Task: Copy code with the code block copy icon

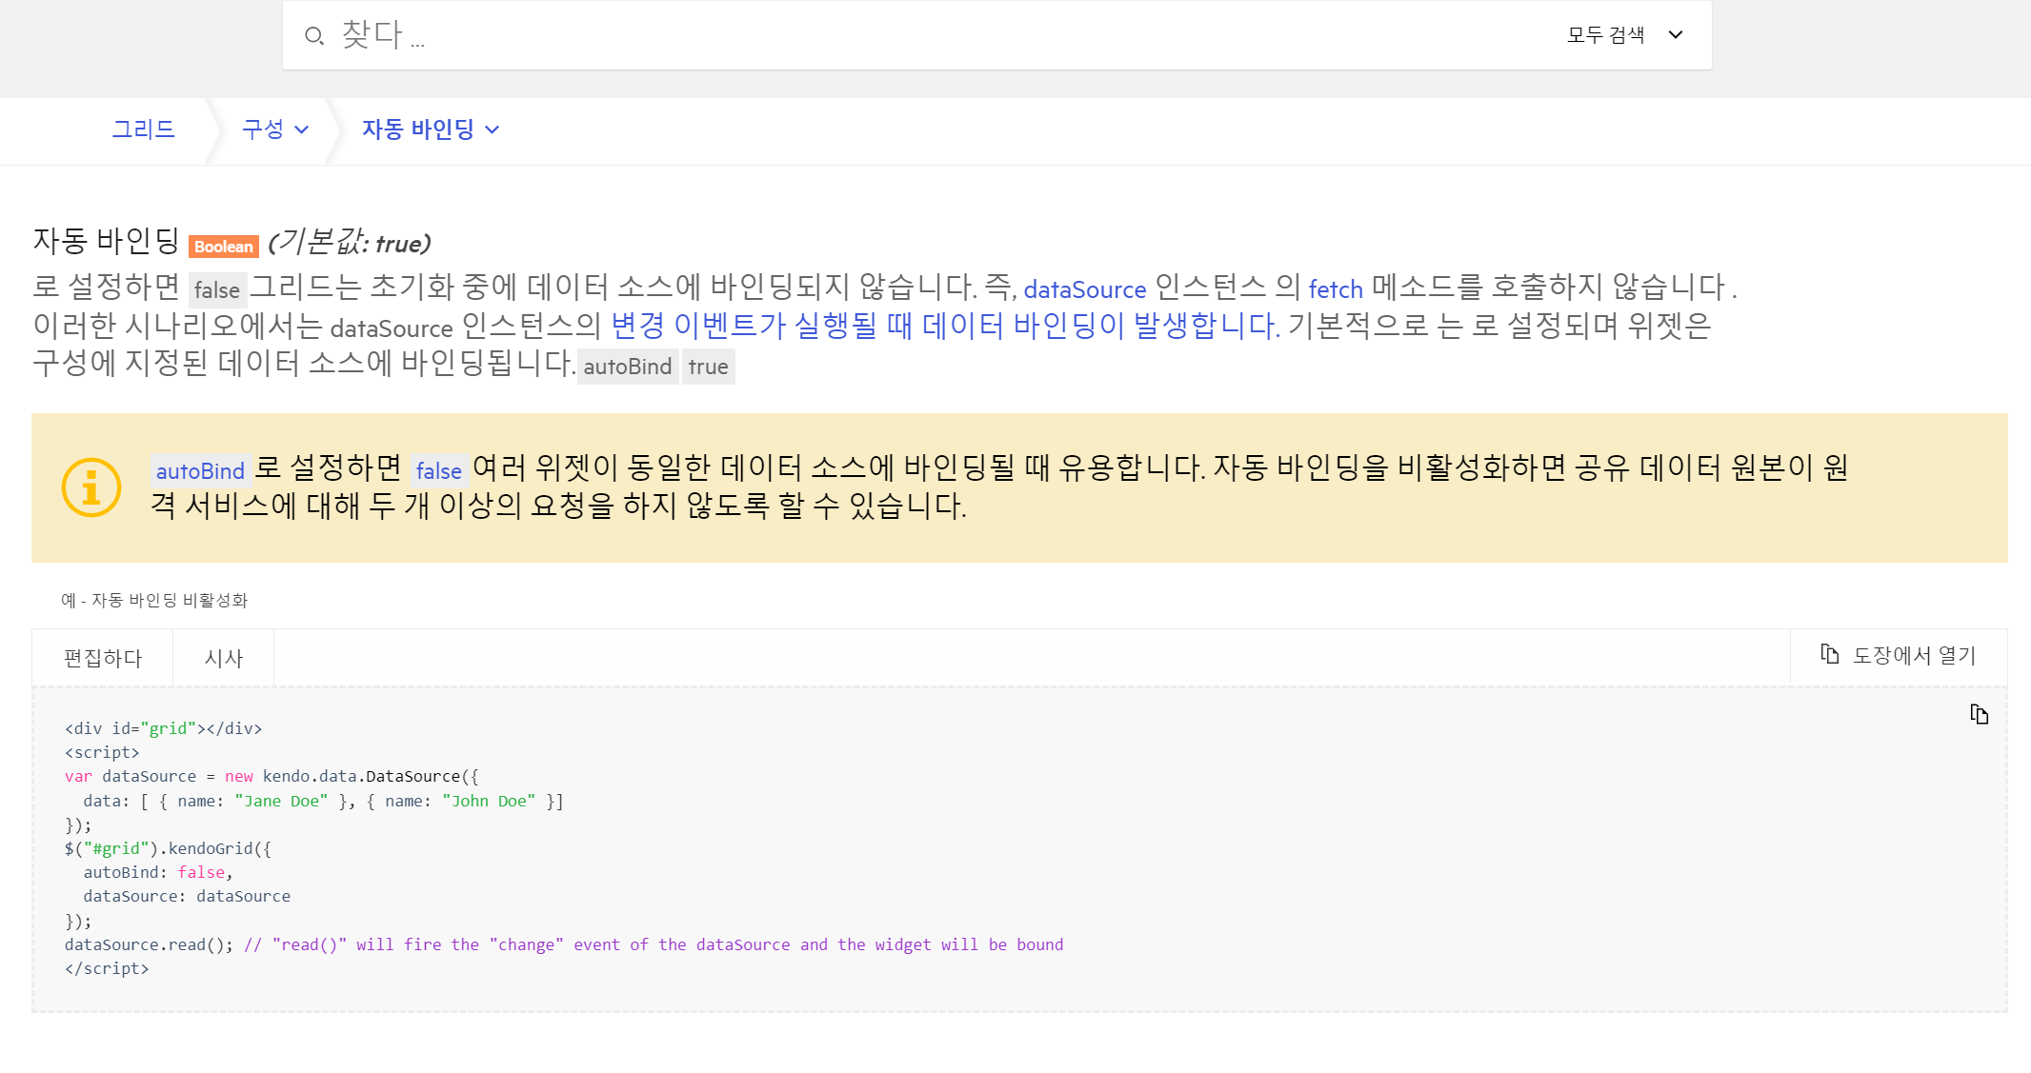Action: tap(1980, 715)
